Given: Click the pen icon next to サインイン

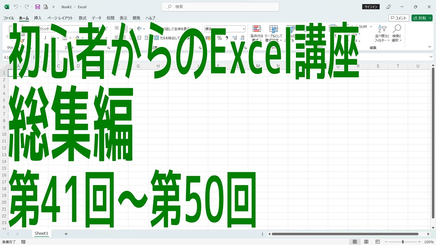Looking at the screenshot, I should click(388, 7).
